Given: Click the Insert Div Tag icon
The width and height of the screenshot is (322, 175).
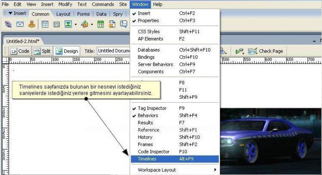Looking at the screenshot, I should [56, 24].
